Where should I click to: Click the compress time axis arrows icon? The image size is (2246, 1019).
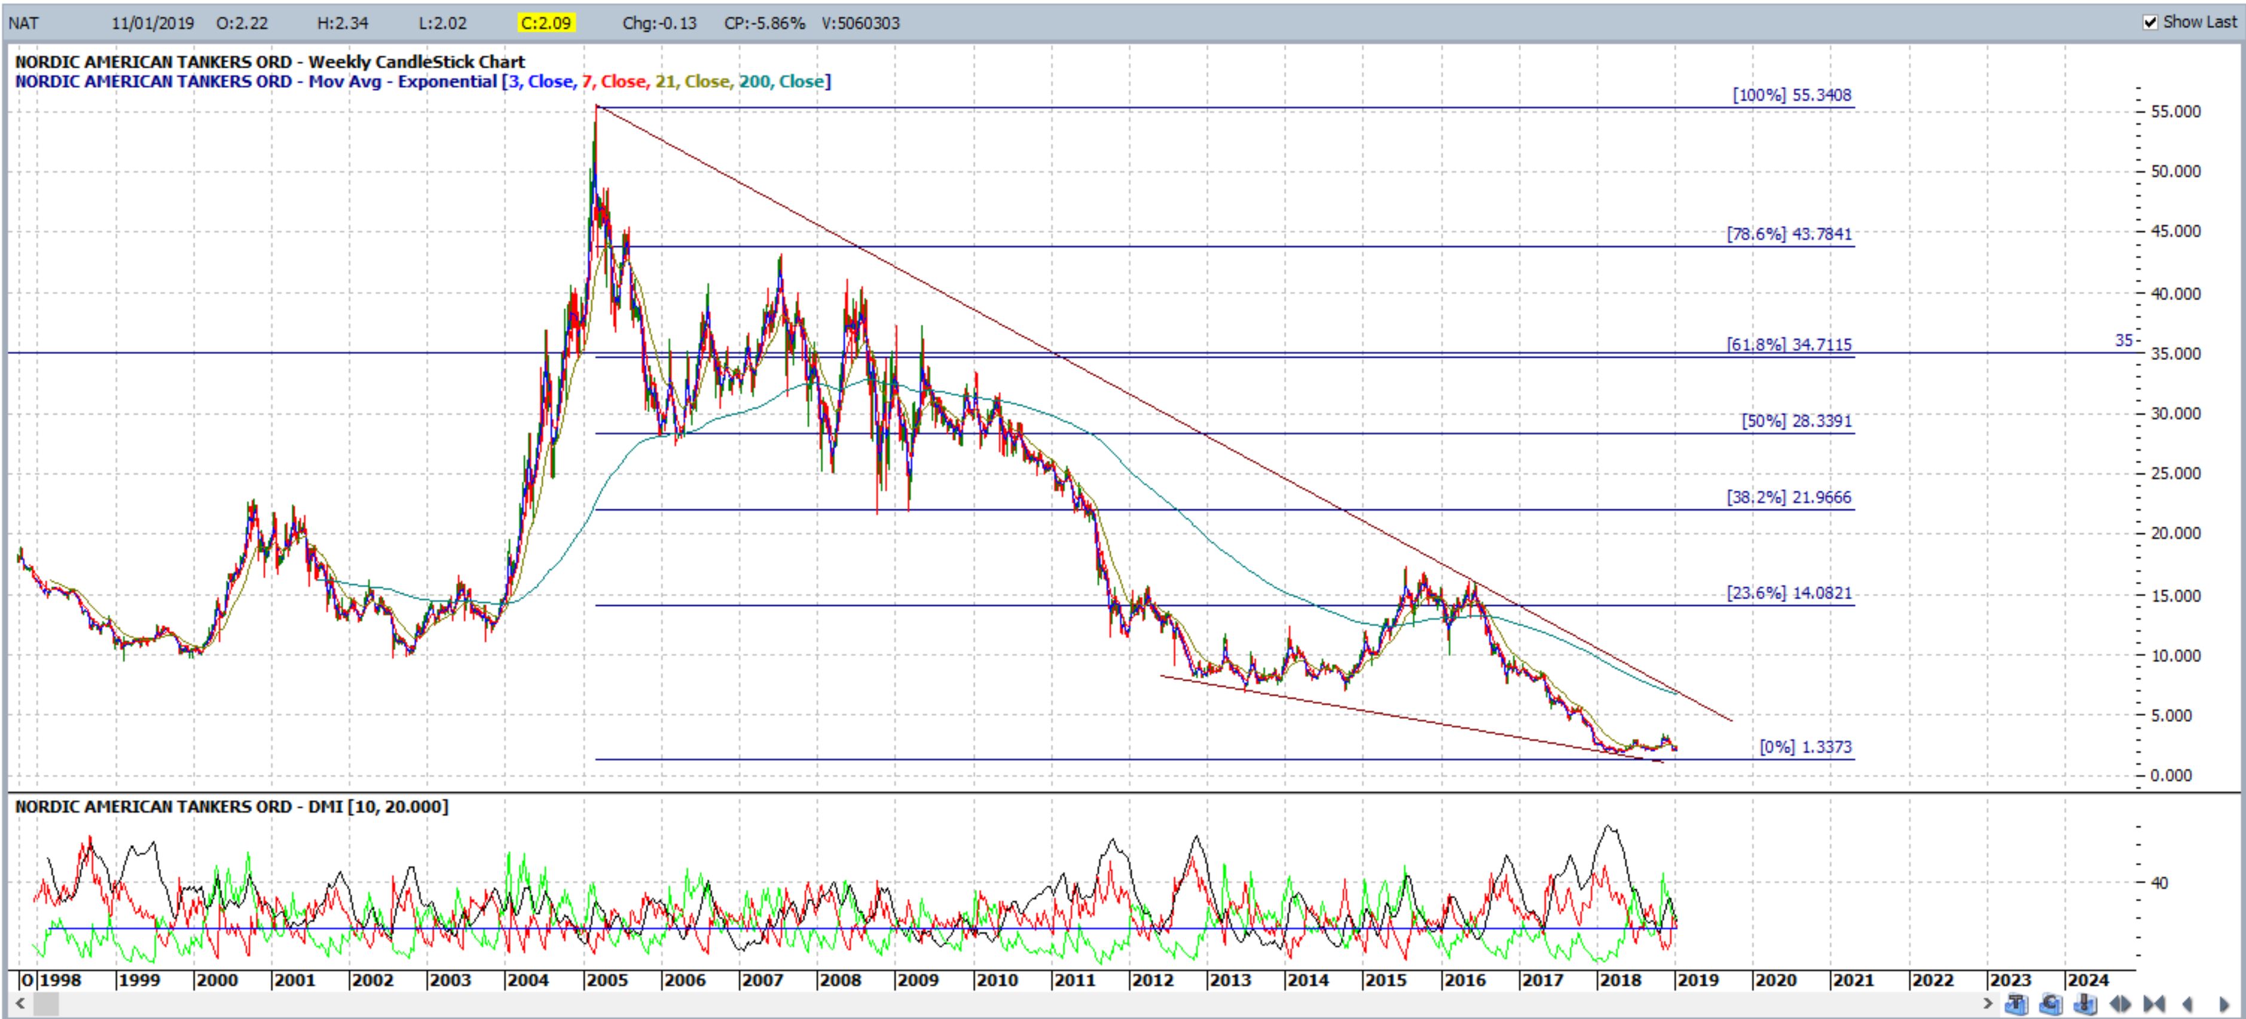coord(2155,1005)
